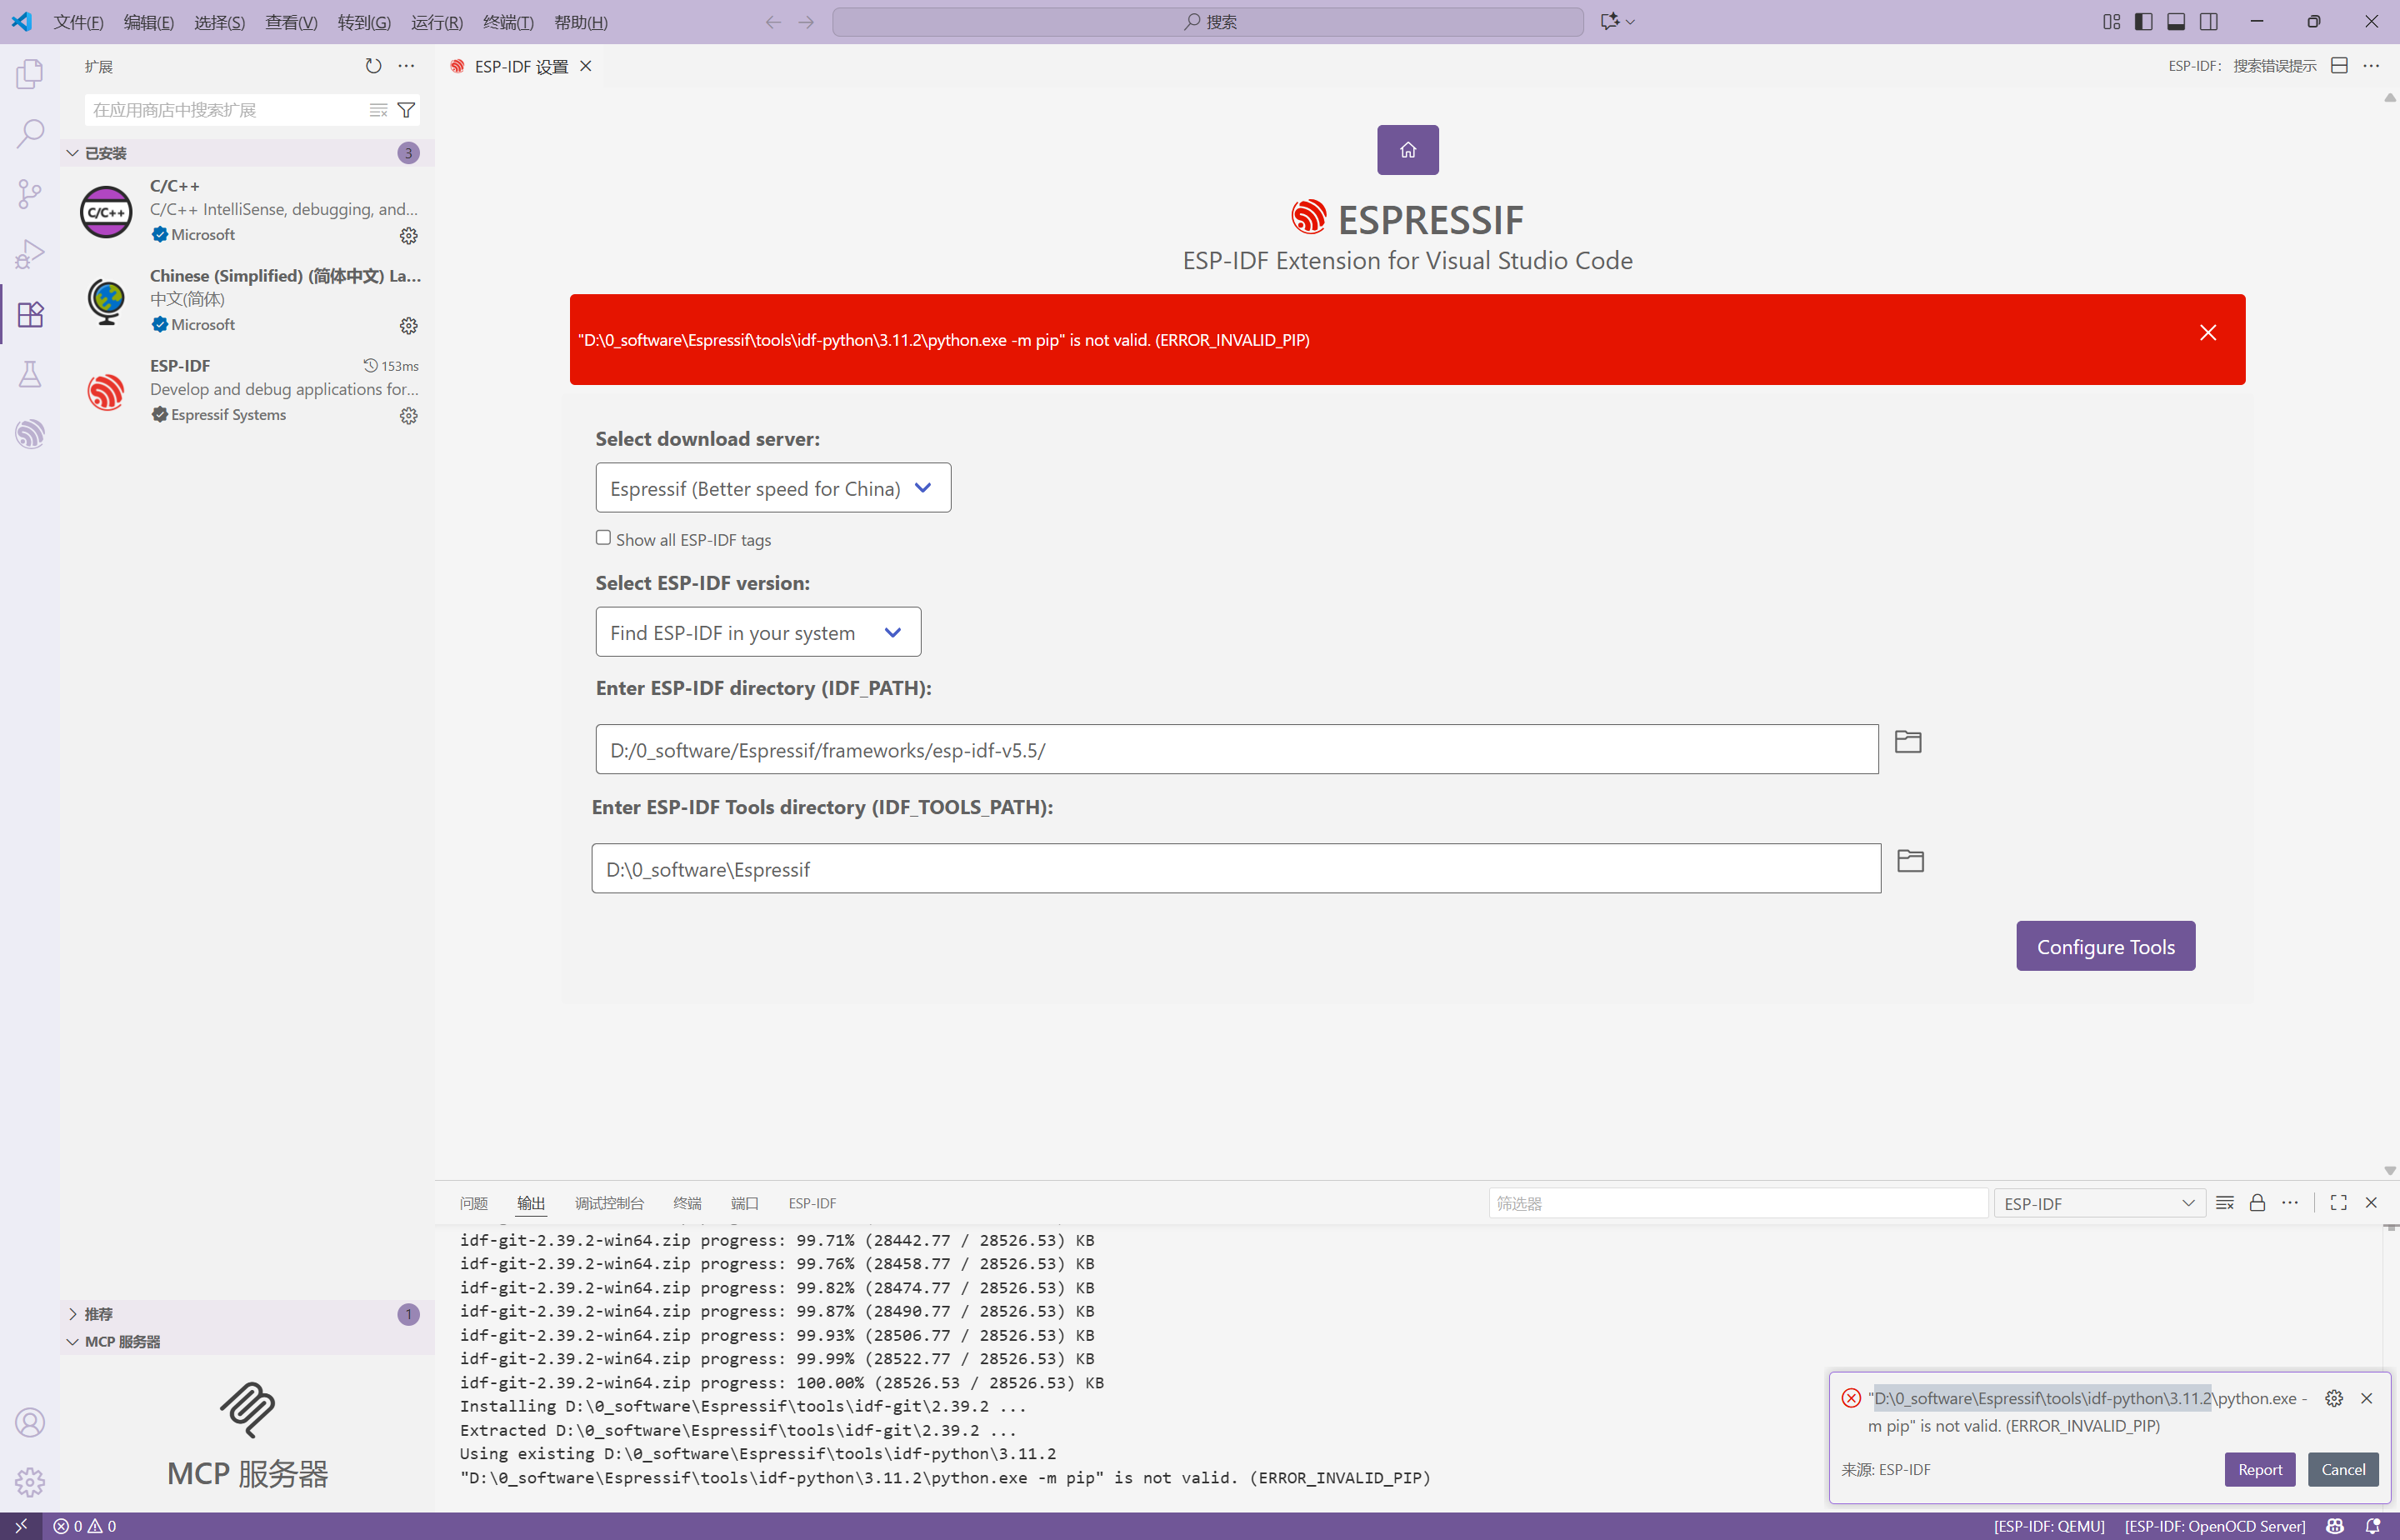
Task: Enable Show all ESP-IDF tags checkbox
Action: tap(603, 538)
